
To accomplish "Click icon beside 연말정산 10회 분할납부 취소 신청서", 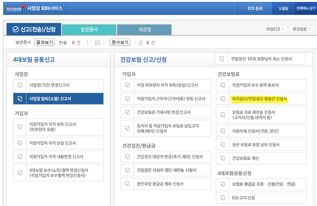I will 222,59.
